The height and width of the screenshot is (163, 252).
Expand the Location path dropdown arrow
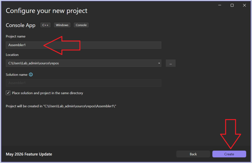[159, 63]
